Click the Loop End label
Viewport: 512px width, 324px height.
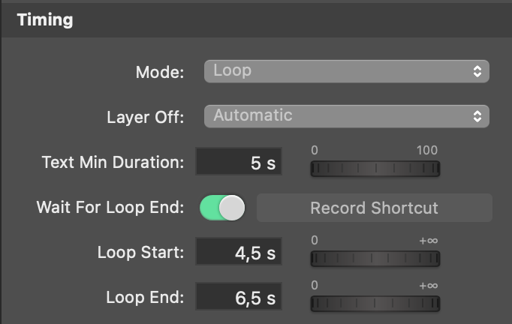pyautogui.click(x=145, y=297)
